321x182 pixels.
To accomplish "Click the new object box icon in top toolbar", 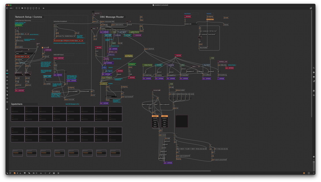I will click(17, 8).
